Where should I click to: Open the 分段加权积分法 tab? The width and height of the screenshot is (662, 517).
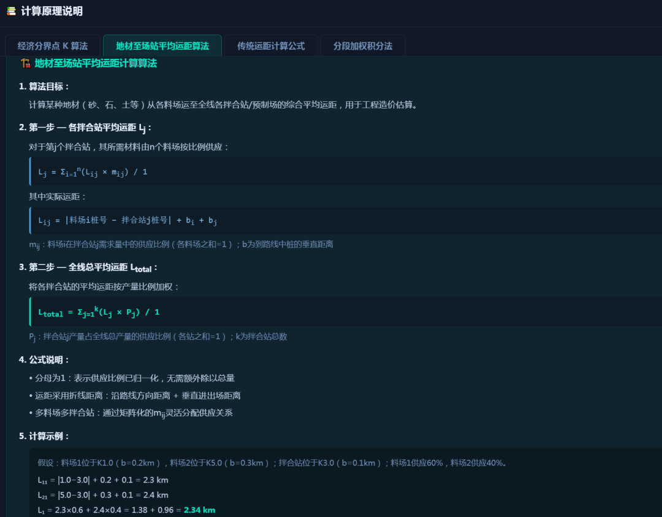pyautogui.click(x=363, y=45)
